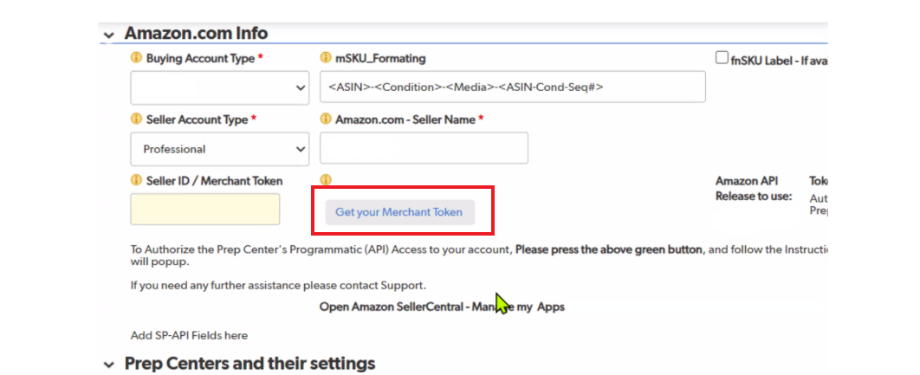Click the info icon next to Amazon.com - Seller Name
Image resolution: width=920 pixels, height=375 pixels.
[325, 120]
